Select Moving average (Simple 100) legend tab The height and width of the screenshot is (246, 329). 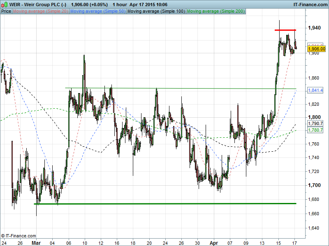(x=156, y=11)
